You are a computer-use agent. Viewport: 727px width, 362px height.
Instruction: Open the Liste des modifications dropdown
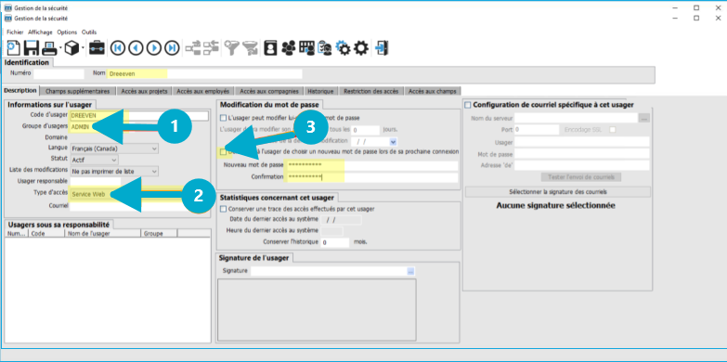[x=154, y=171]
